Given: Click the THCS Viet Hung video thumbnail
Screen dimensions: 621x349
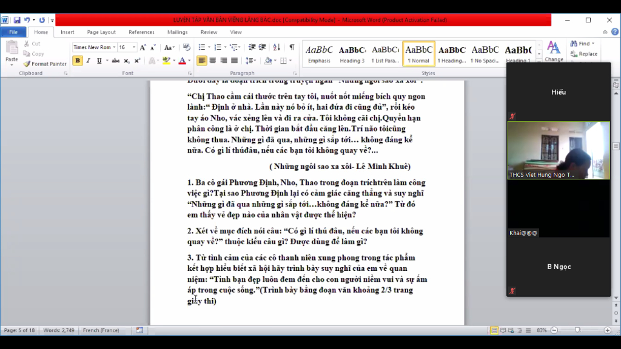Looking at the screenshot, I should tap(559, 150).
